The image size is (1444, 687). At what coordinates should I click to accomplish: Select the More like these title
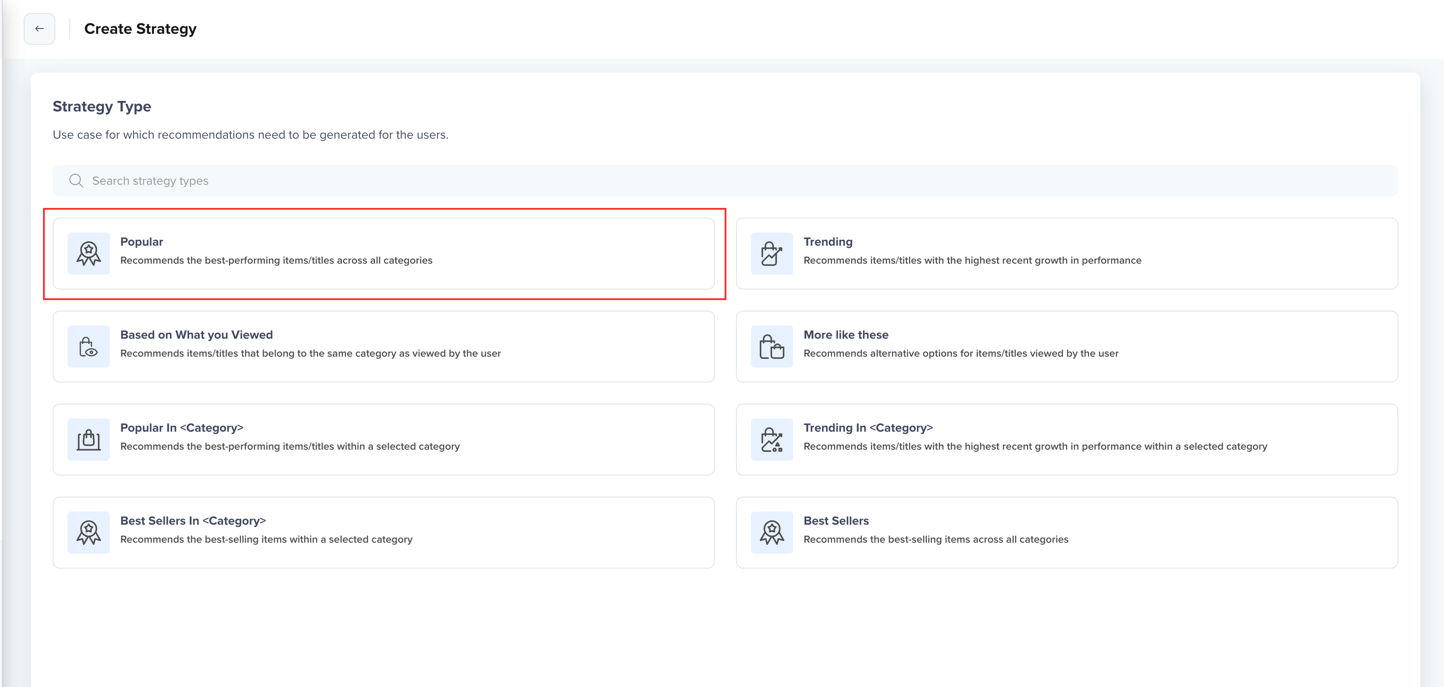click(x=846, y=335)
